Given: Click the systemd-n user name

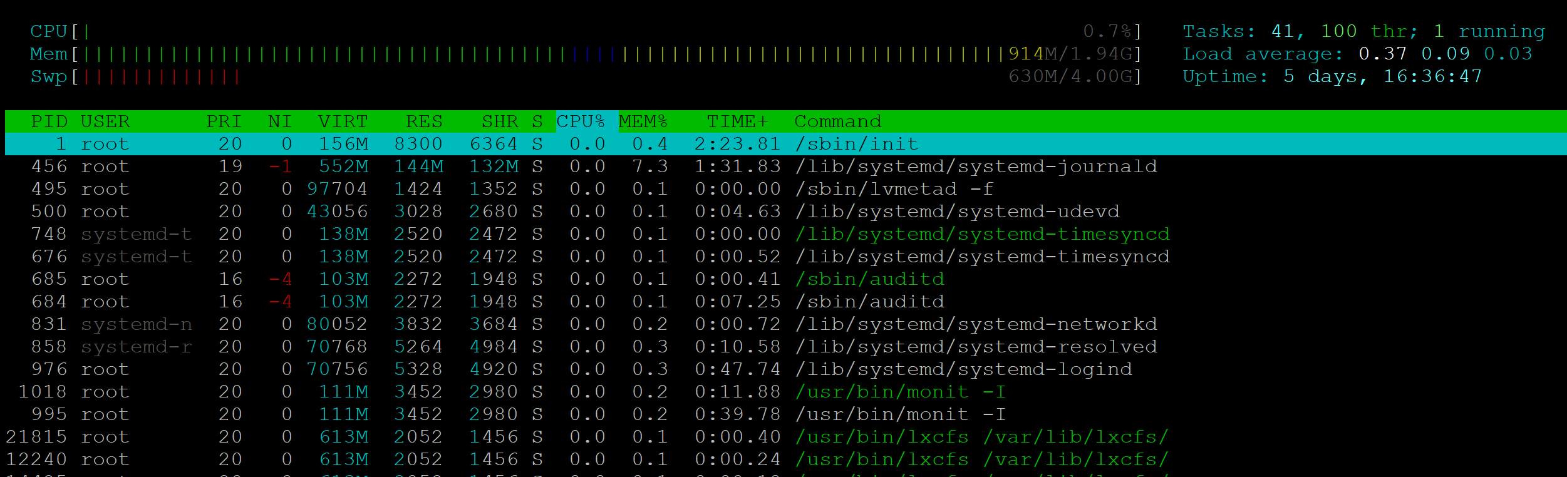Looking at the screenshot, I should [x=136, y=324].
